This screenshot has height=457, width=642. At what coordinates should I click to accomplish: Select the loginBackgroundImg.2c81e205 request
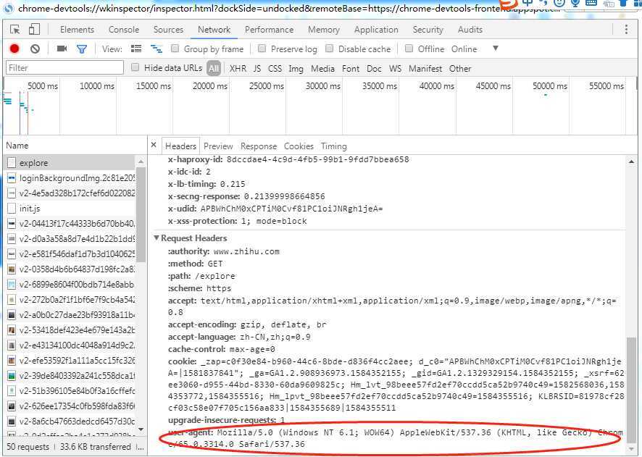tap(70, 178)
